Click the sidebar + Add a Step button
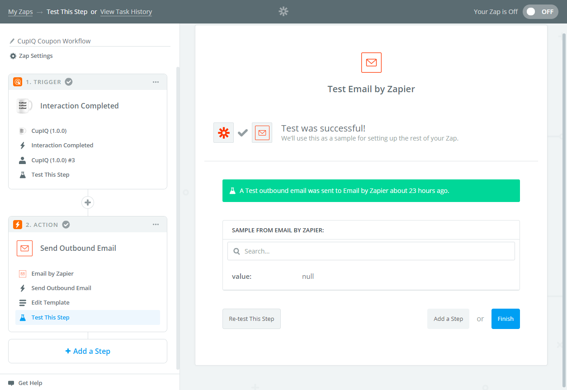 (88, 351)
